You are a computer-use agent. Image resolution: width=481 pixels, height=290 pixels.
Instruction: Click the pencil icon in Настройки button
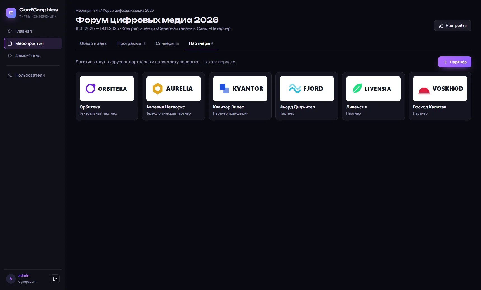pos(441,26)
